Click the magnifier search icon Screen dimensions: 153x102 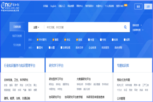[125, 27]
